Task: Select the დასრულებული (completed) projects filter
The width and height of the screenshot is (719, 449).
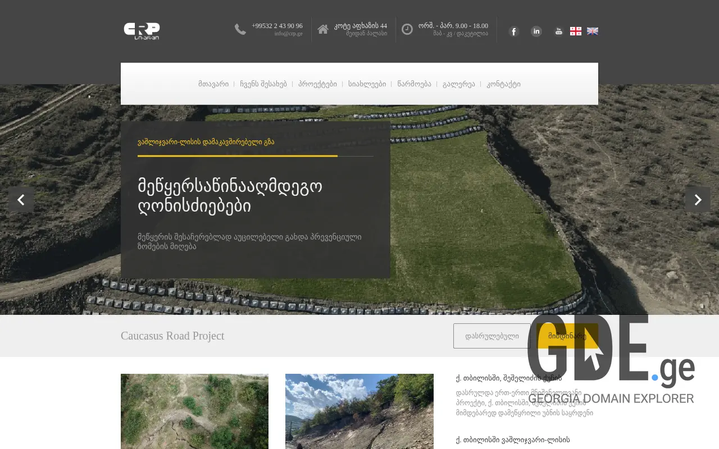Action: tap(491, 336)
